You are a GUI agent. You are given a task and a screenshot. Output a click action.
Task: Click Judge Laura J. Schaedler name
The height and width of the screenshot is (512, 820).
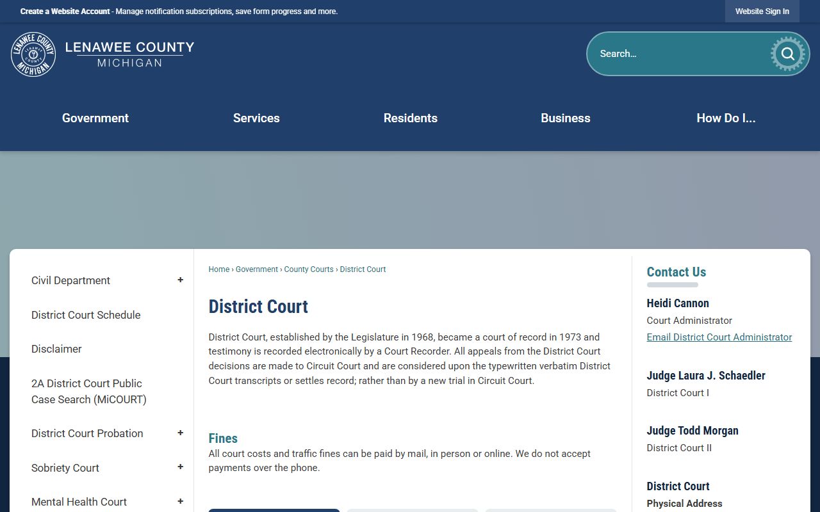706,376
